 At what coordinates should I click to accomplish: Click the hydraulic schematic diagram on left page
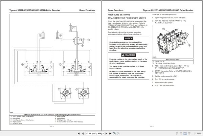[52, 64]
